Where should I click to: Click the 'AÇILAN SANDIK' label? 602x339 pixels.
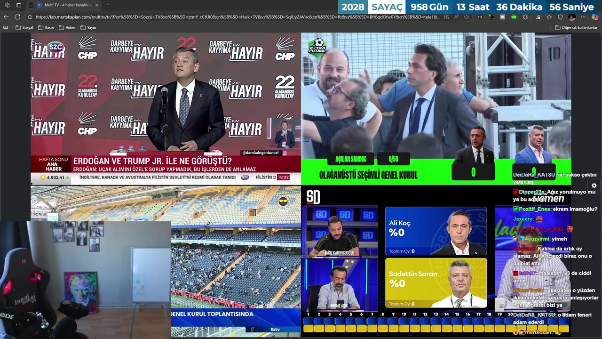(x=350, y=159)
